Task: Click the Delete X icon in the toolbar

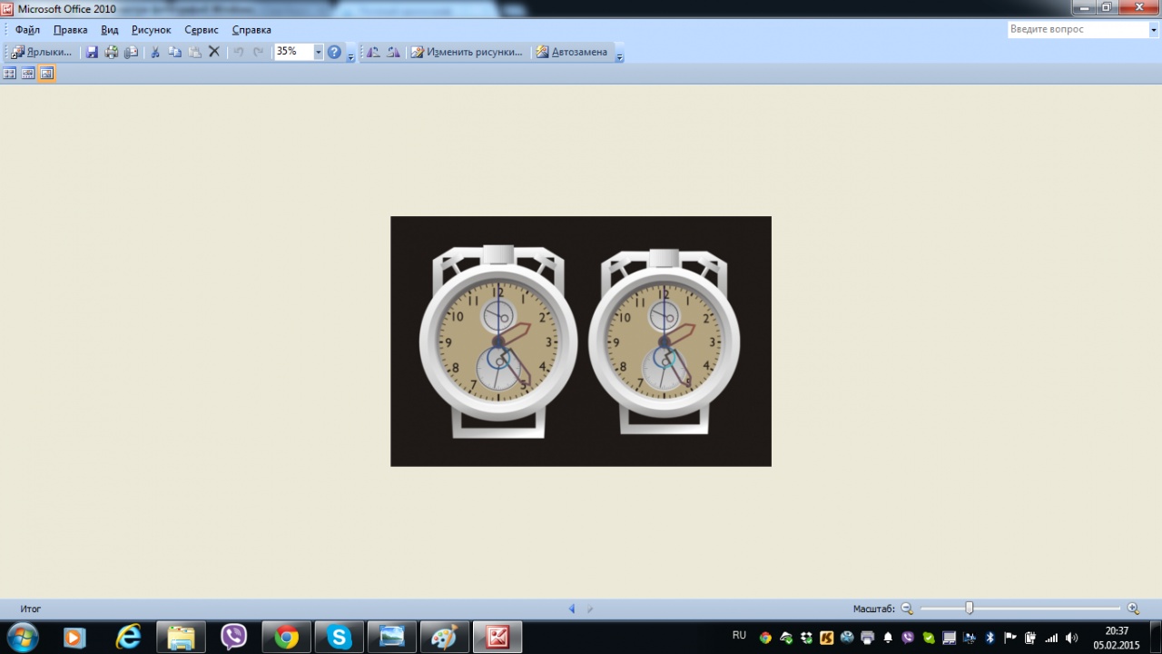Action: pyautogui.click(x=214, y=53)
